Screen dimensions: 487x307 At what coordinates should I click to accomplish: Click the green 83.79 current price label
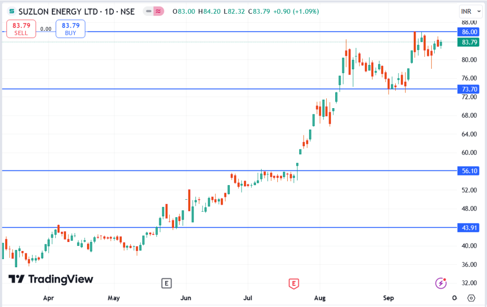[x=468, y=42]
